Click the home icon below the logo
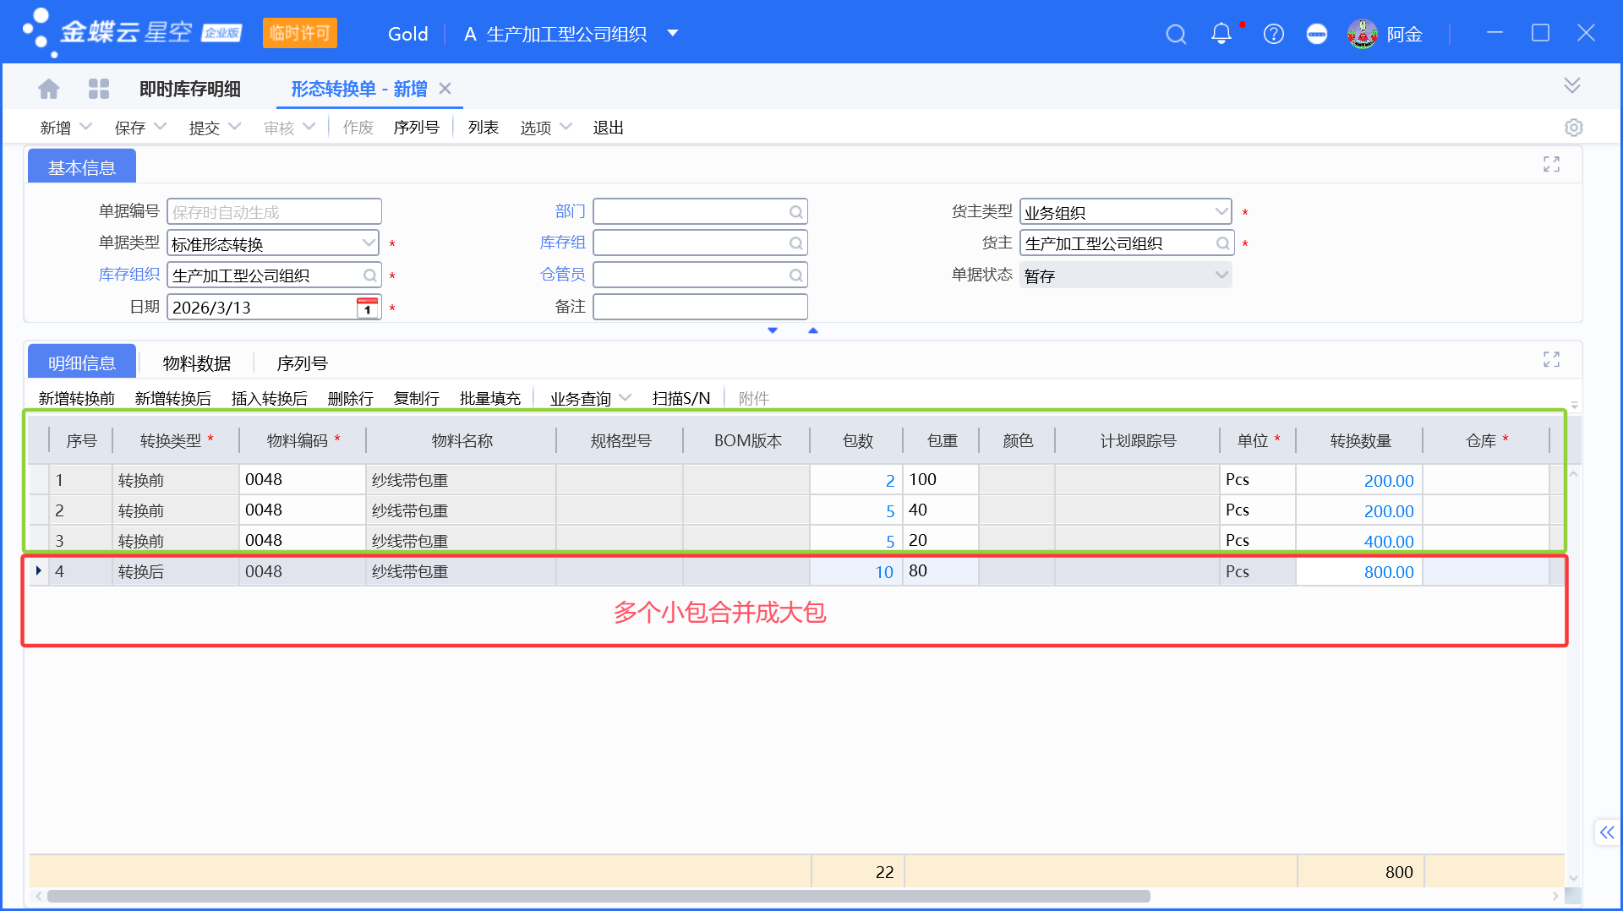 (x=48, y=88)
